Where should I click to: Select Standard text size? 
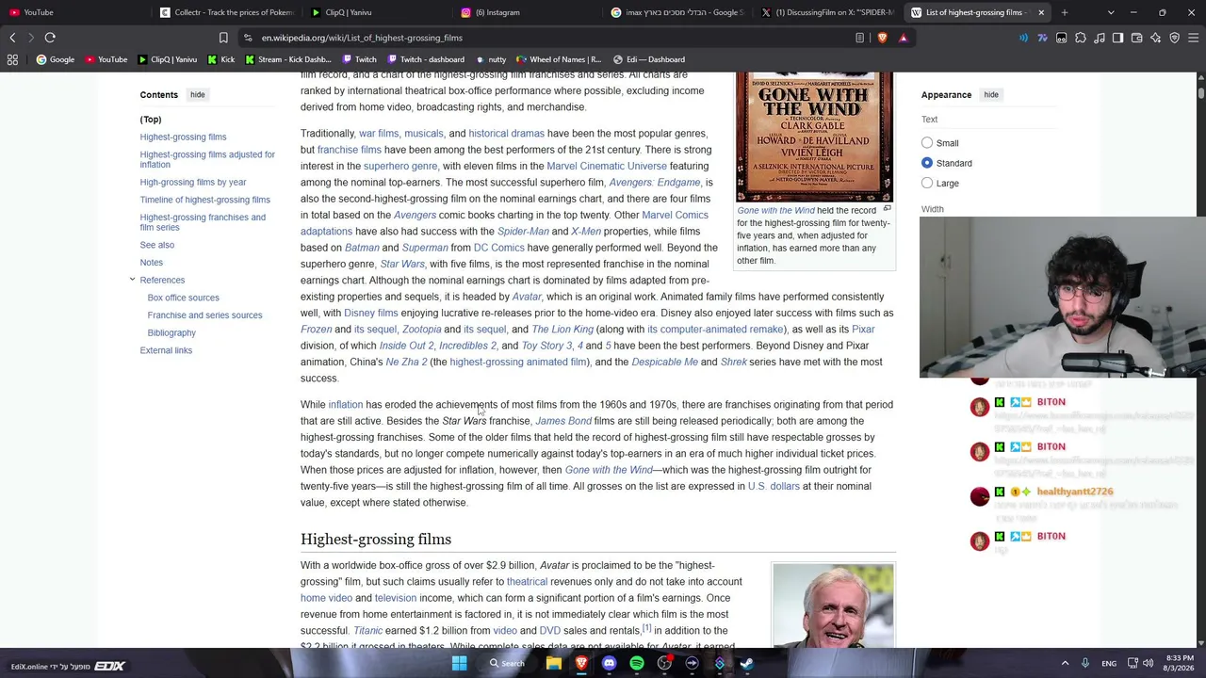pos(927,163)
